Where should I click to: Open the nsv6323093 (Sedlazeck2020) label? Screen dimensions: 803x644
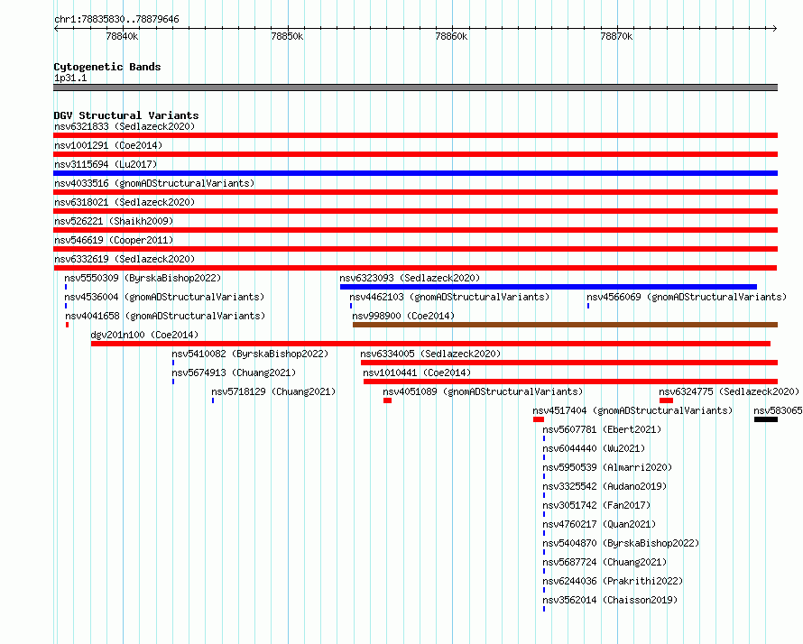point(410,278)
